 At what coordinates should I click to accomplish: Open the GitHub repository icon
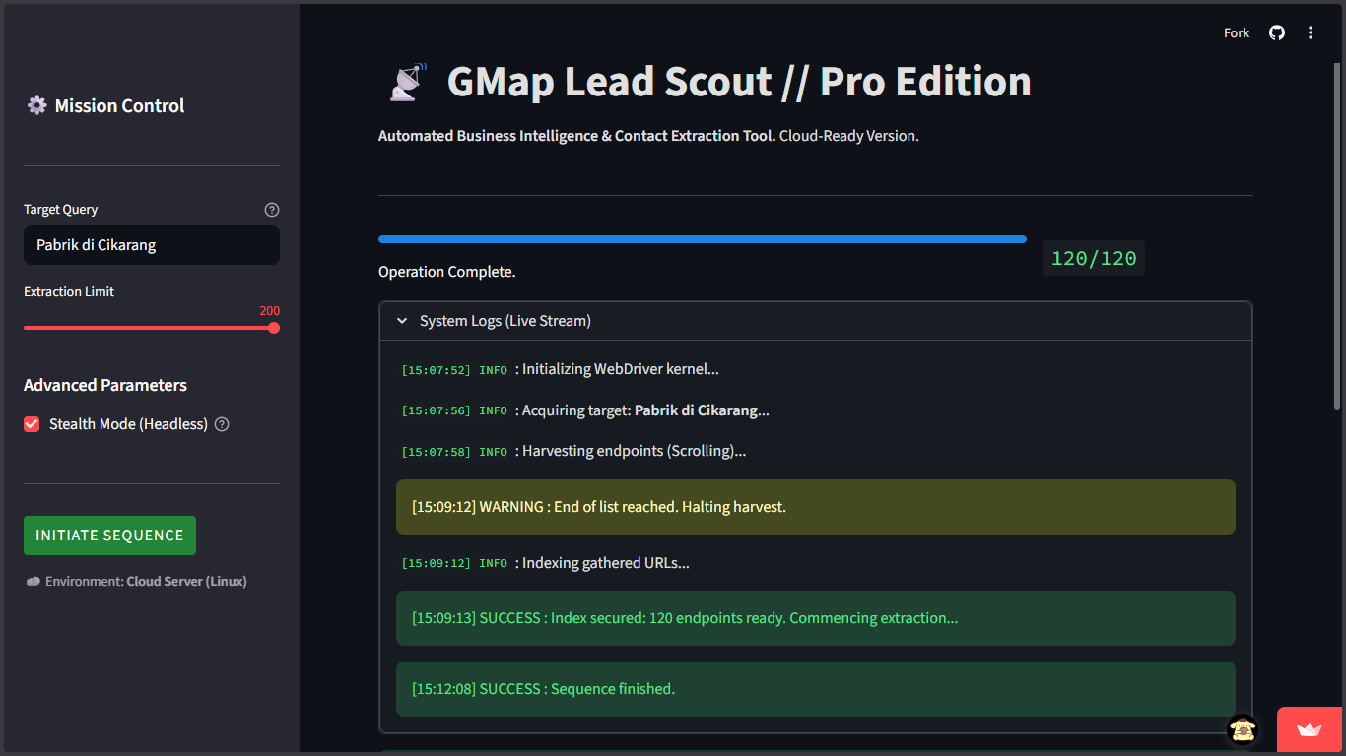click(x=1277, y=32)
